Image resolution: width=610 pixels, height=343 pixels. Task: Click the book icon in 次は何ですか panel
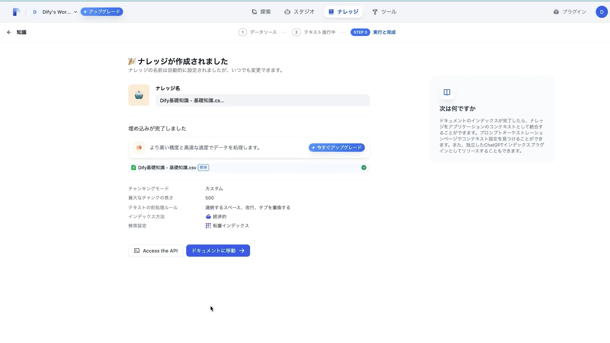pyautogui.click(x=446, y=92)
